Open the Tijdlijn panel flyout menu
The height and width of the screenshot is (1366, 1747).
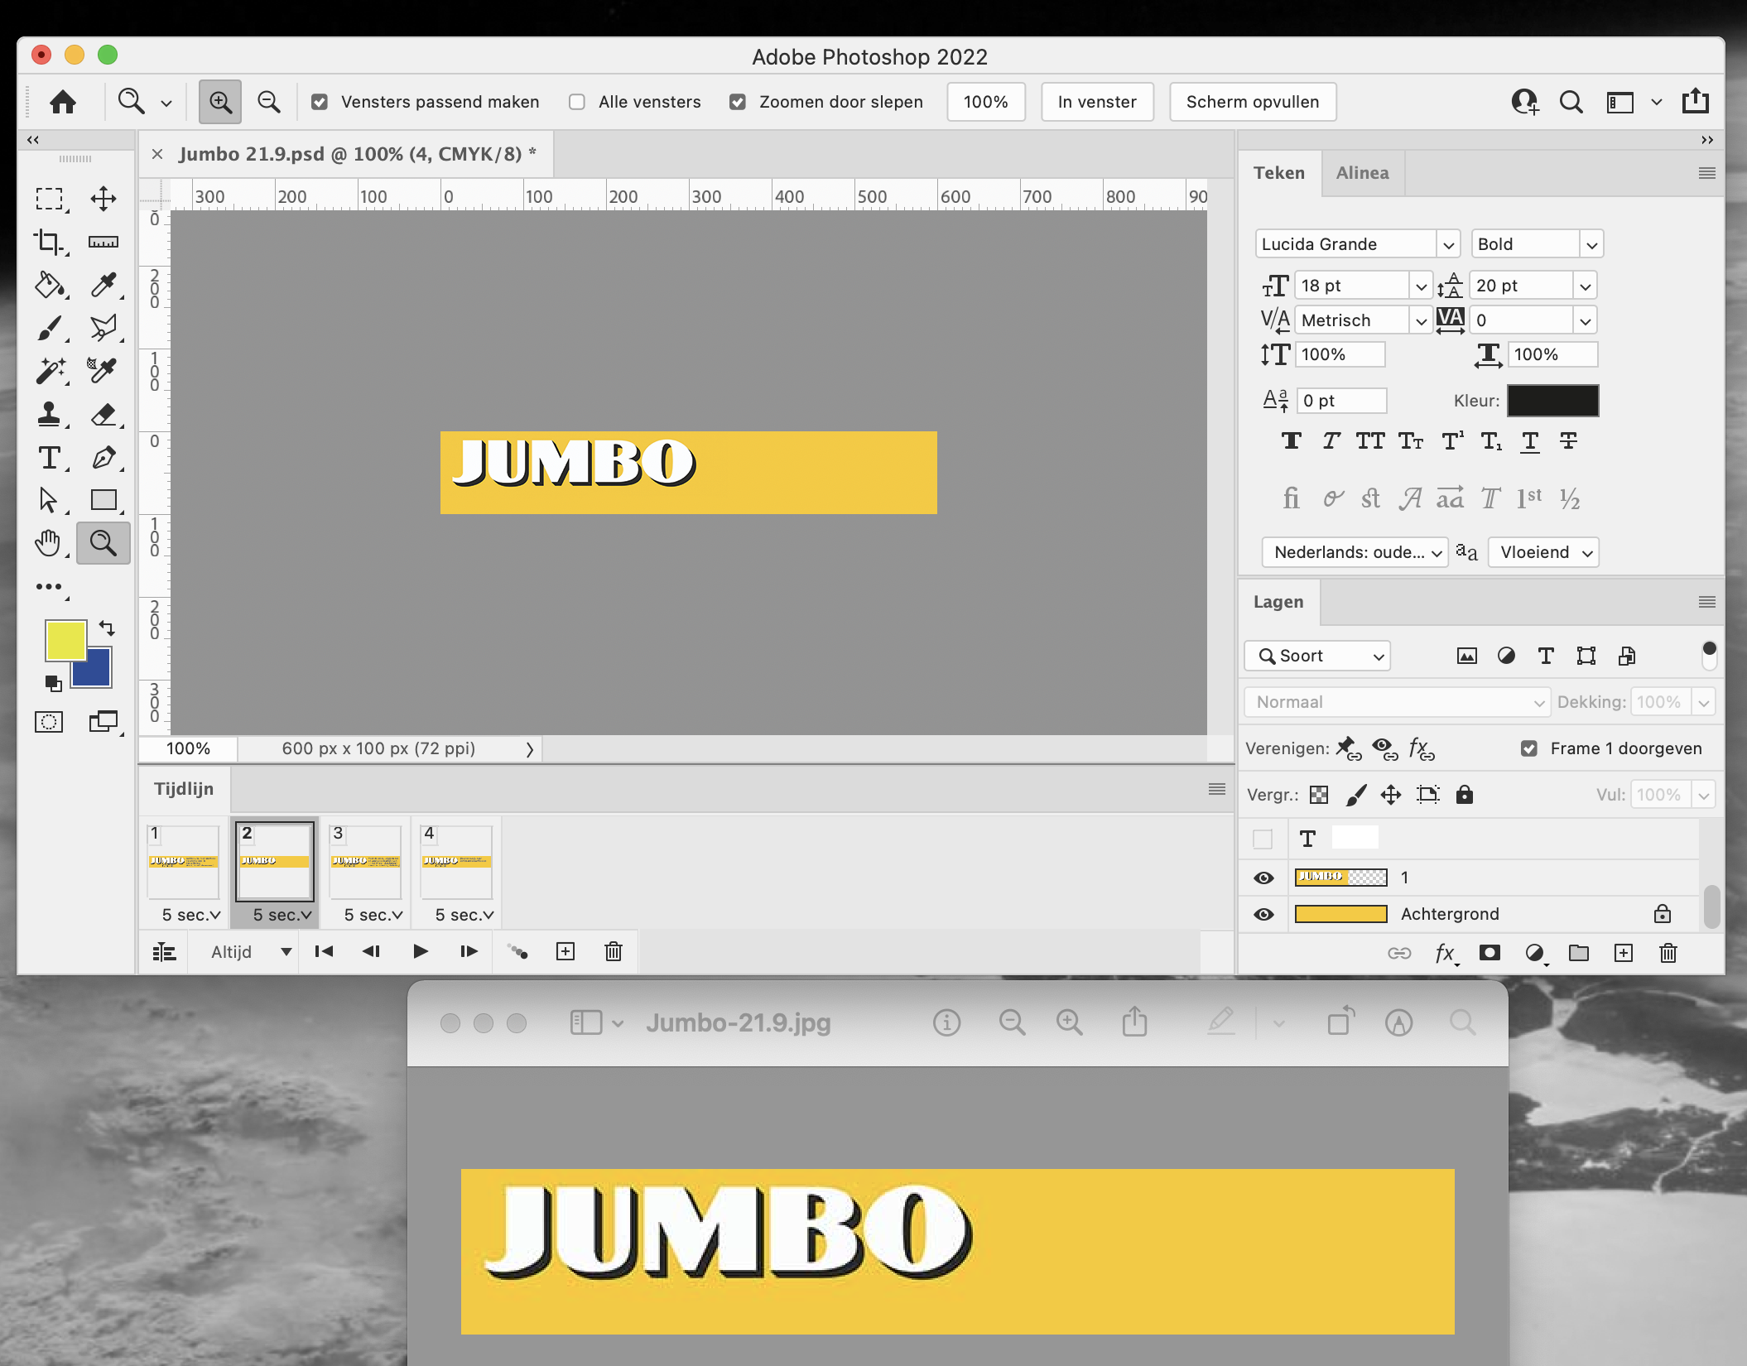point(1216,789)
